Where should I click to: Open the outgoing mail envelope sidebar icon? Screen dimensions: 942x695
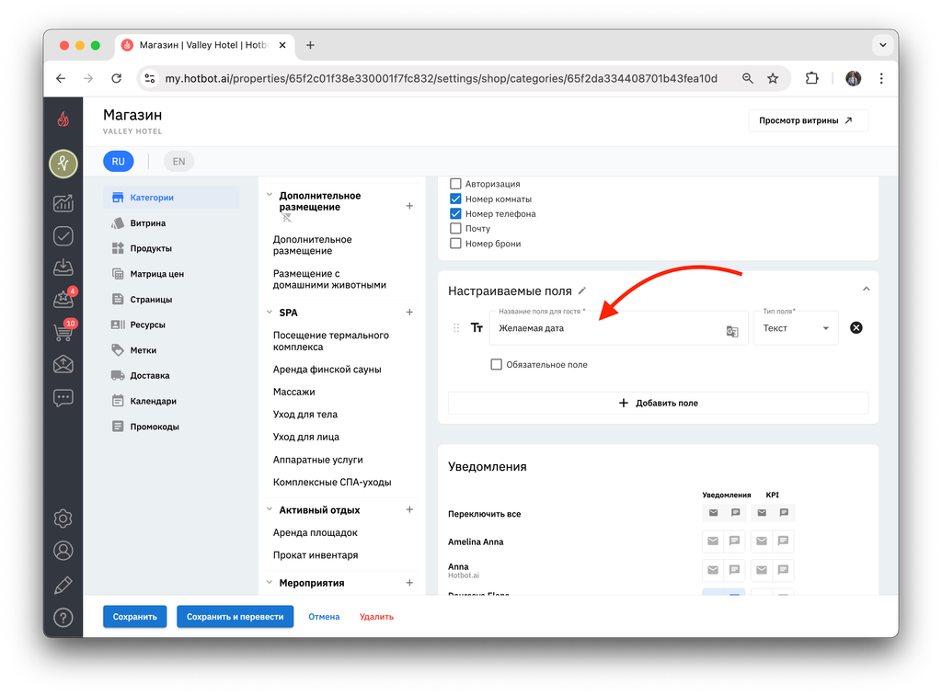point(63,364)
